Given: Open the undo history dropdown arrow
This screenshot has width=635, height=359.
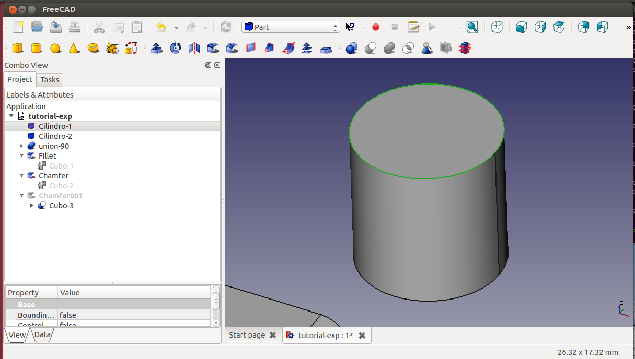Looking at the screenshot, I should pos(176,28).
